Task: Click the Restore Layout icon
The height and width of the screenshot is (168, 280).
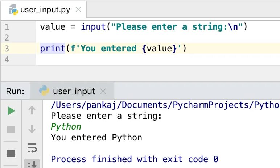Action: point(11,153)
